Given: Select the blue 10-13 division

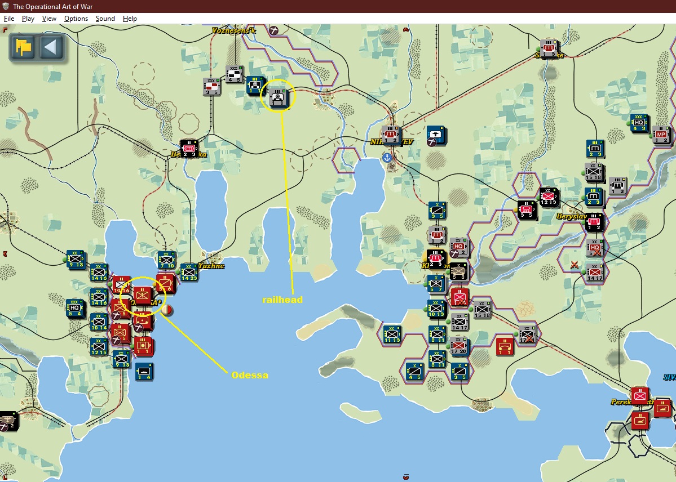Looking at the screenshot, I should point(436,309).
